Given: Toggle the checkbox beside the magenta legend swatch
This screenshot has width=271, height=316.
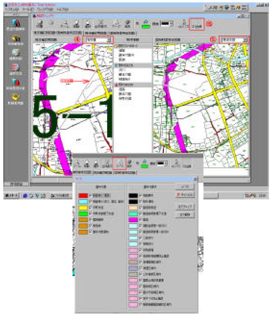Looking at the screenshot, I should pyautogui.click(x=141, y=220).
